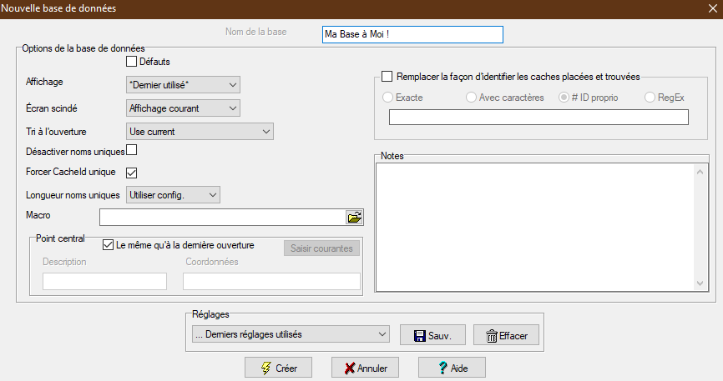The height and width of the screenshot is (381, 723).
Task: Enable Remplacer la façon d'identifier checkbox
Action: point(387,77)
